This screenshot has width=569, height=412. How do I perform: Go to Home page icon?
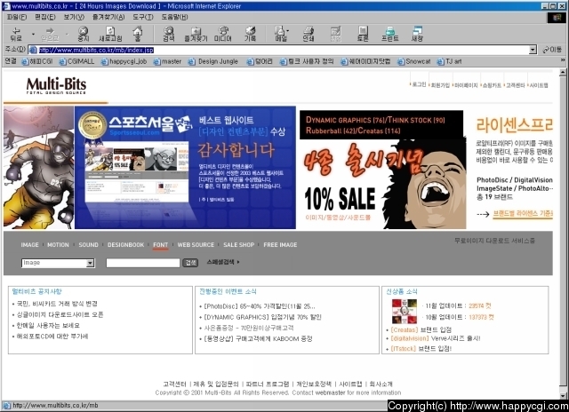tap(138, 34)
